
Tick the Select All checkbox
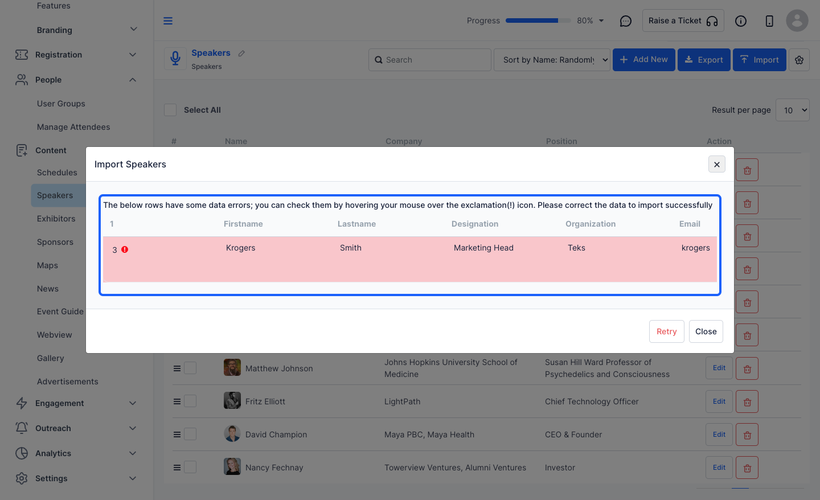170,110
